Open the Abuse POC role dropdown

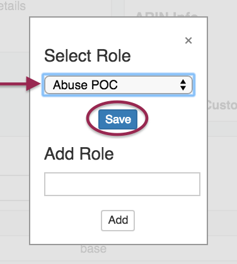click(118, 85)
